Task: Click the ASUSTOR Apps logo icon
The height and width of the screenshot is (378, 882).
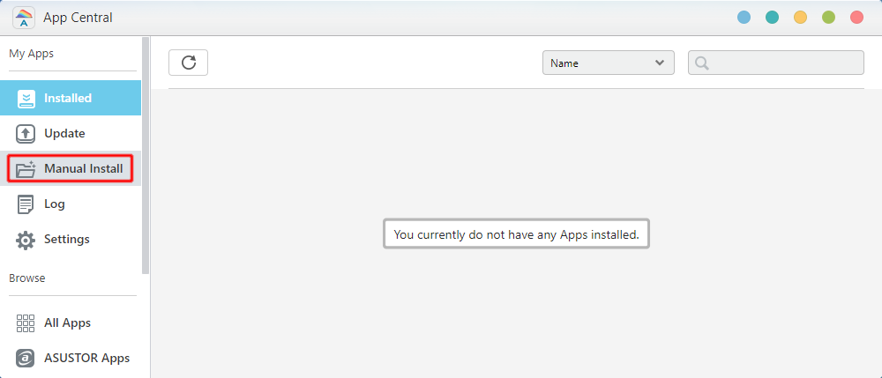Action: point(26,359)
